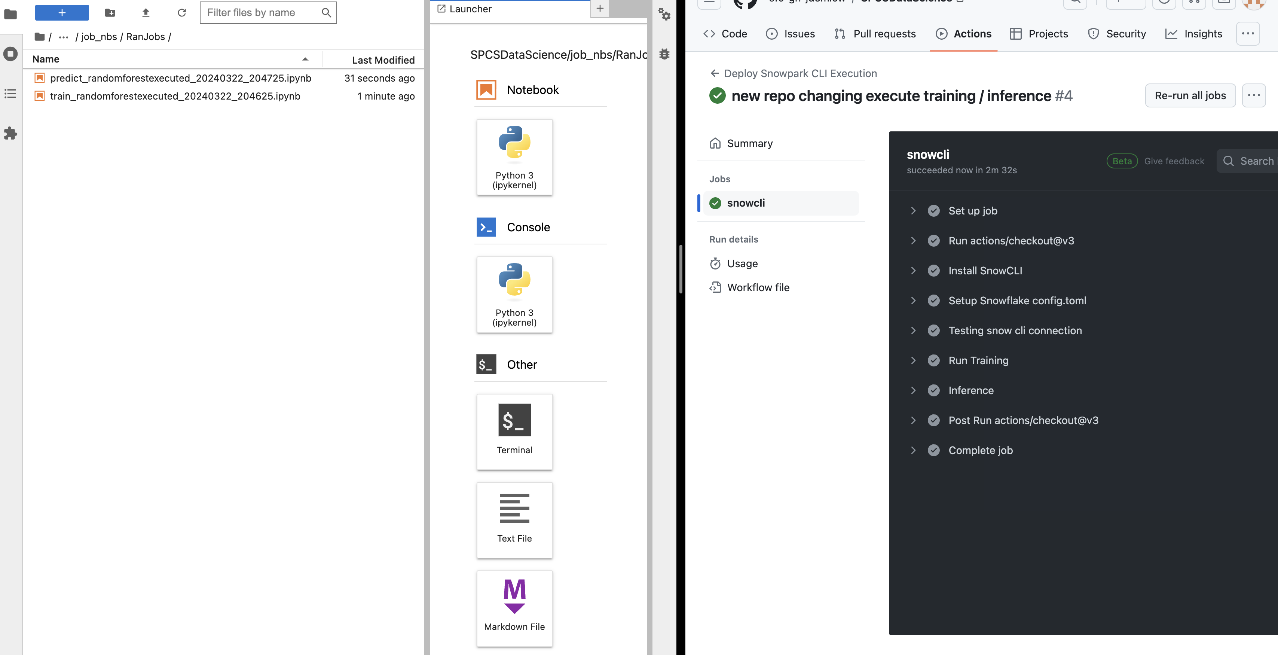1278x655 pixels.
Task: Open the property inspector gears icon
Action: (x=664, y=14)
